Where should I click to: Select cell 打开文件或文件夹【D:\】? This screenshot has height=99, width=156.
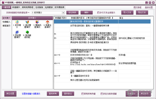coord(94,55)
